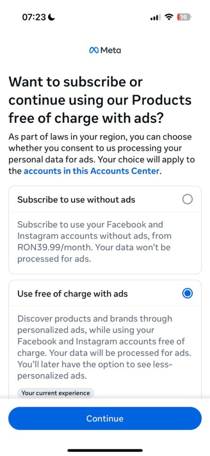The image size is (210, 456).
Task: Tap the 07:23 clock in status bar
Action: tap(34, 17)
